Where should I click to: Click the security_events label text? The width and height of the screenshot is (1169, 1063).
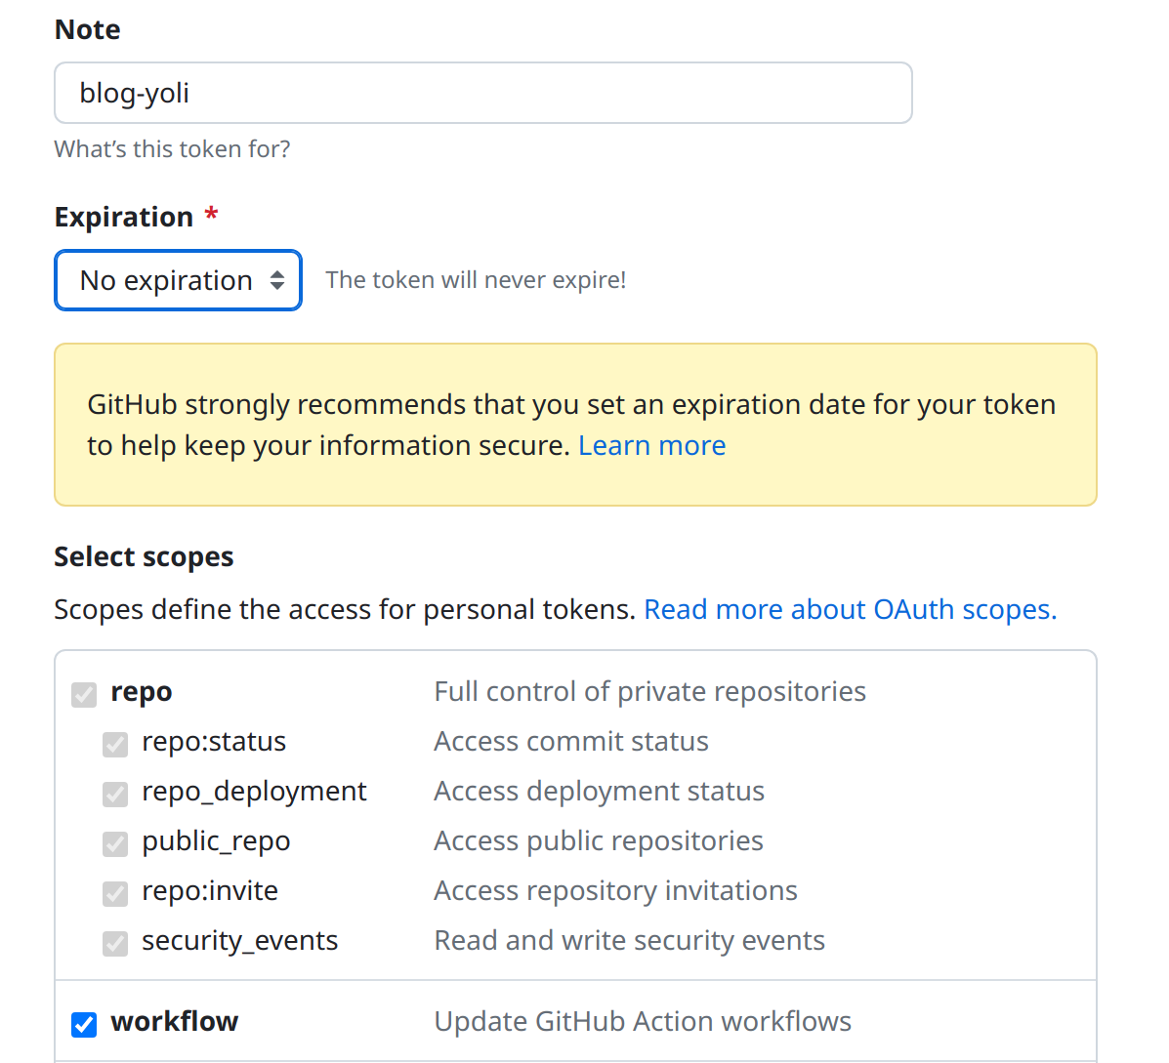point(239,941)
